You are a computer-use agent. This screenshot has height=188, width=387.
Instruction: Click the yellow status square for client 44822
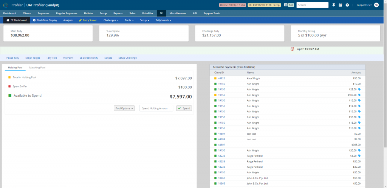point(215,78)
